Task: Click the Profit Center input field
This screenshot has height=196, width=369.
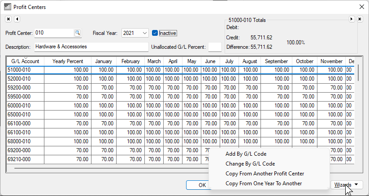Action: 54,33
